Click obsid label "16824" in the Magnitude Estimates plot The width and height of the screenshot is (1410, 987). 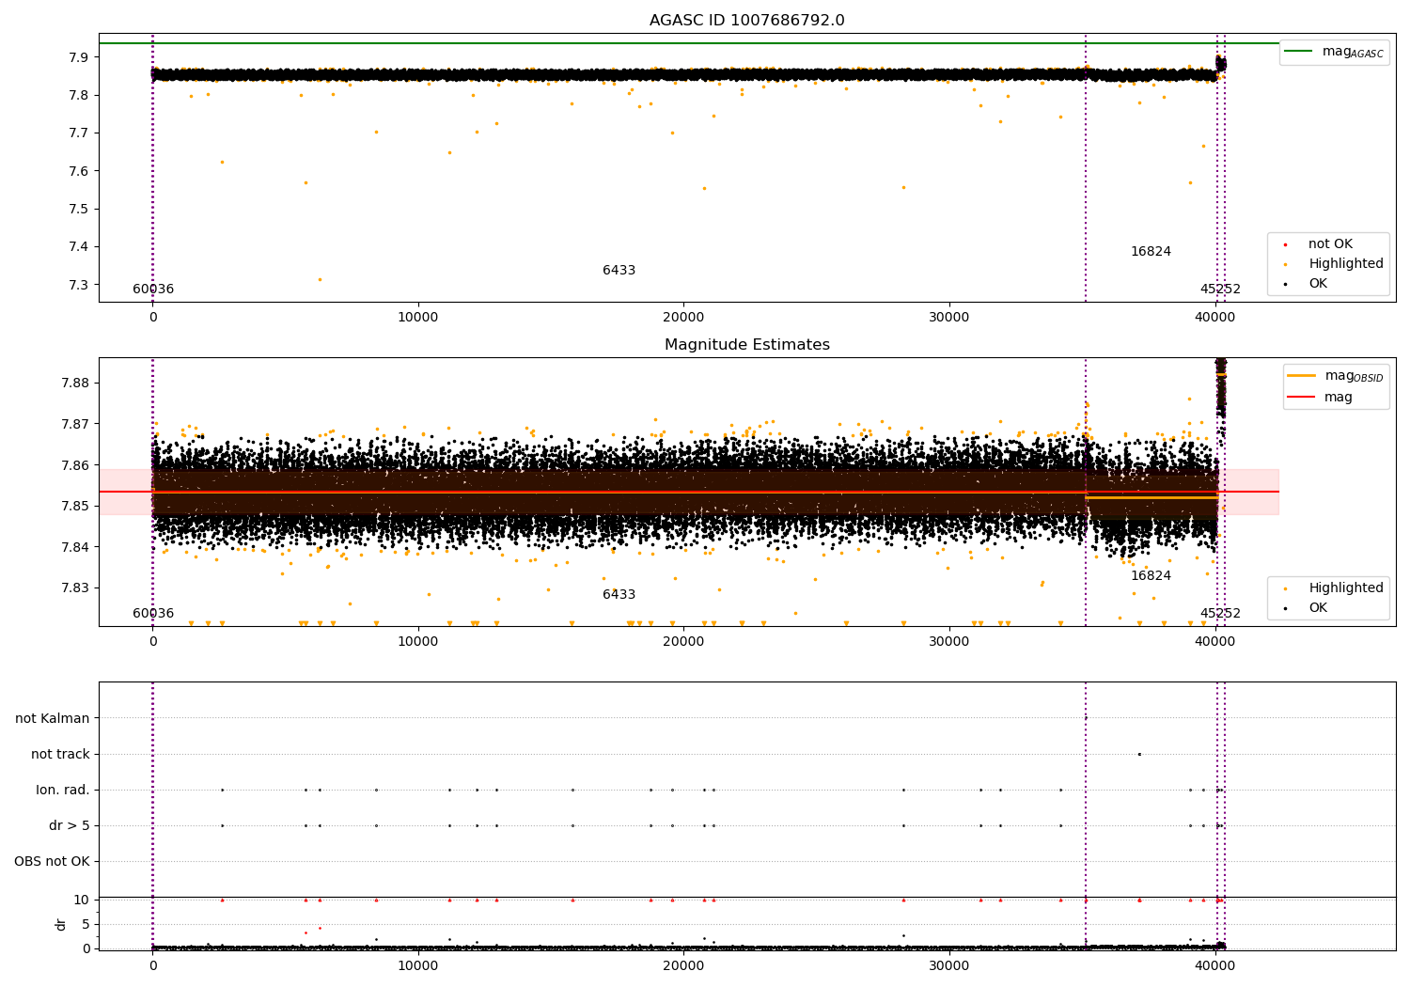pos(1151,576)
